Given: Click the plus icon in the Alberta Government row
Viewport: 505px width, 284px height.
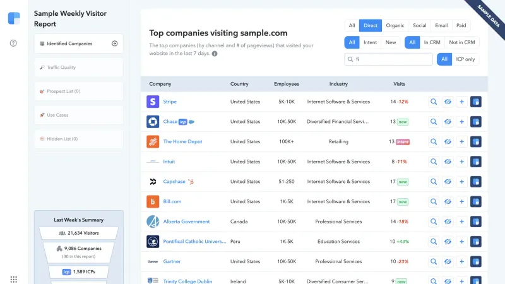Looking at the screenshot, I should (461, 222).
